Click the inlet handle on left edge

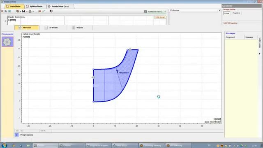pyautogui.click(x=93, y=77)
